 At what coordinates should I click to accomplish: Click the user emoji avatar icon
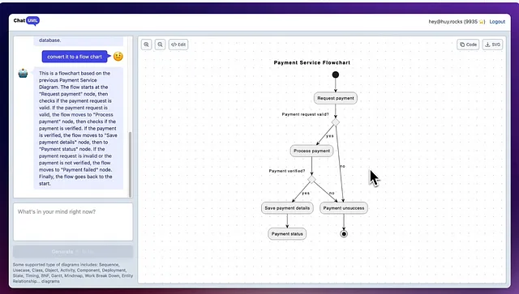tap(118, 57)
